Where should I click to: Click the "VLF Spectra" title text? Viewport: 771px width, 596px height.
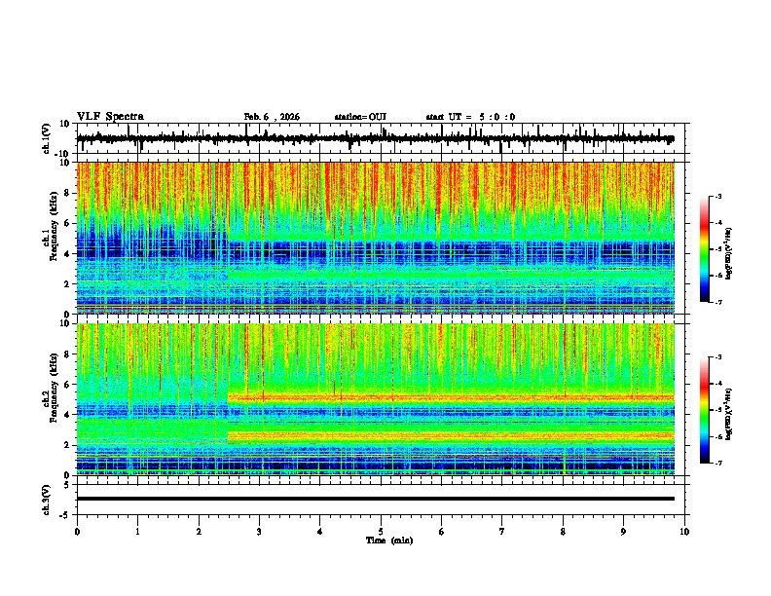[110, 117]
